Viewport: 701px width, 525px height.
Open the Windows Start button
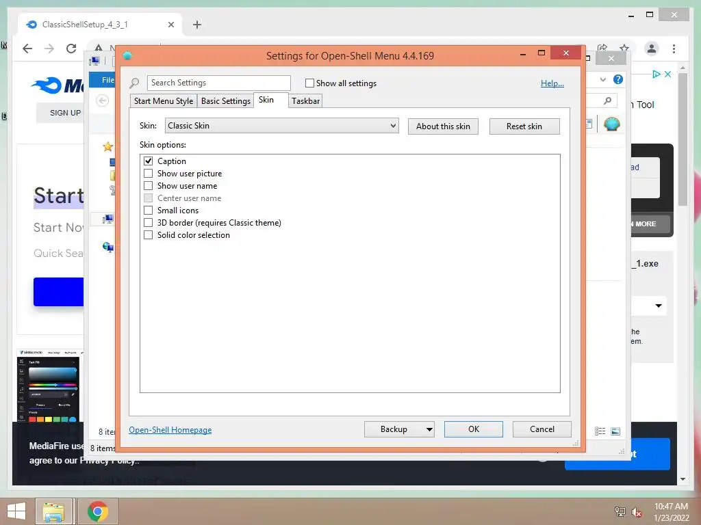[x=16, y=511]
